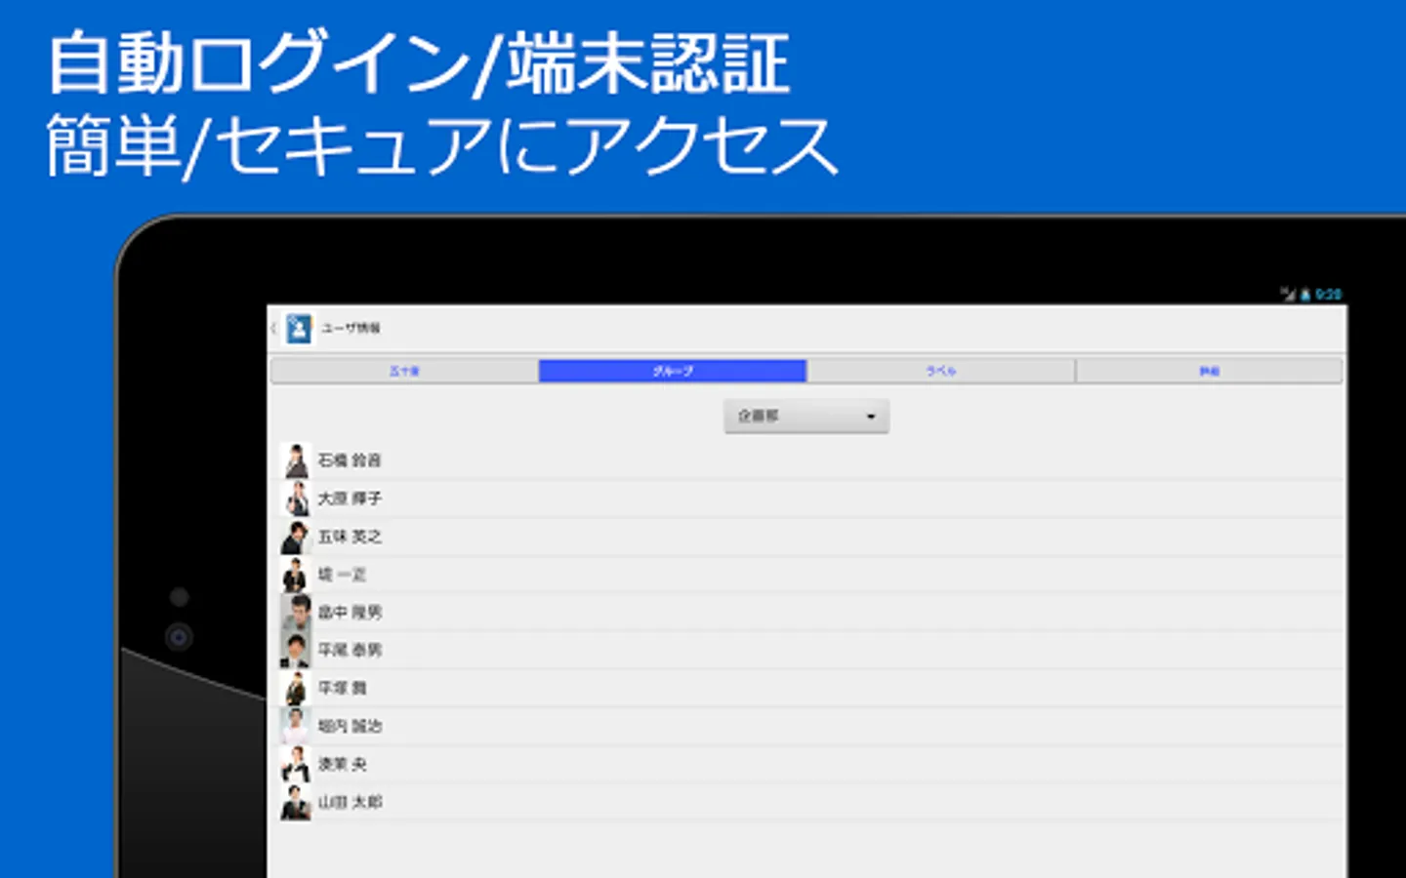Select the グループ tab
1406x878 pixels.
click(x=673, y=371)
